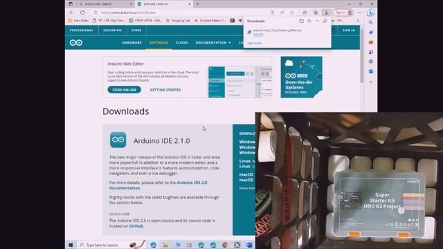
Task: Click the Arduino IDE 2.1.0 app icon
Action: click(x=118, y=140)
